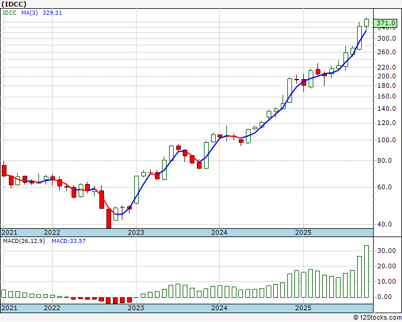402x322 pixels.
Task: Click the 160.0 price axis label
Action: point(387,96)
